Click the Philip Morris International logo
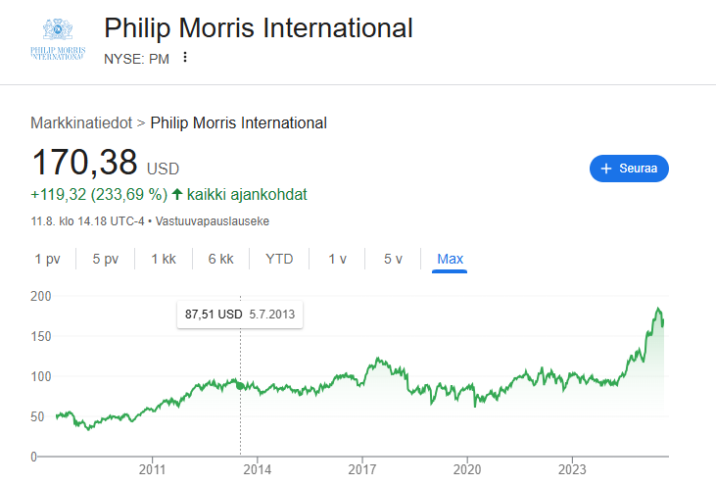 coord(57,40)
